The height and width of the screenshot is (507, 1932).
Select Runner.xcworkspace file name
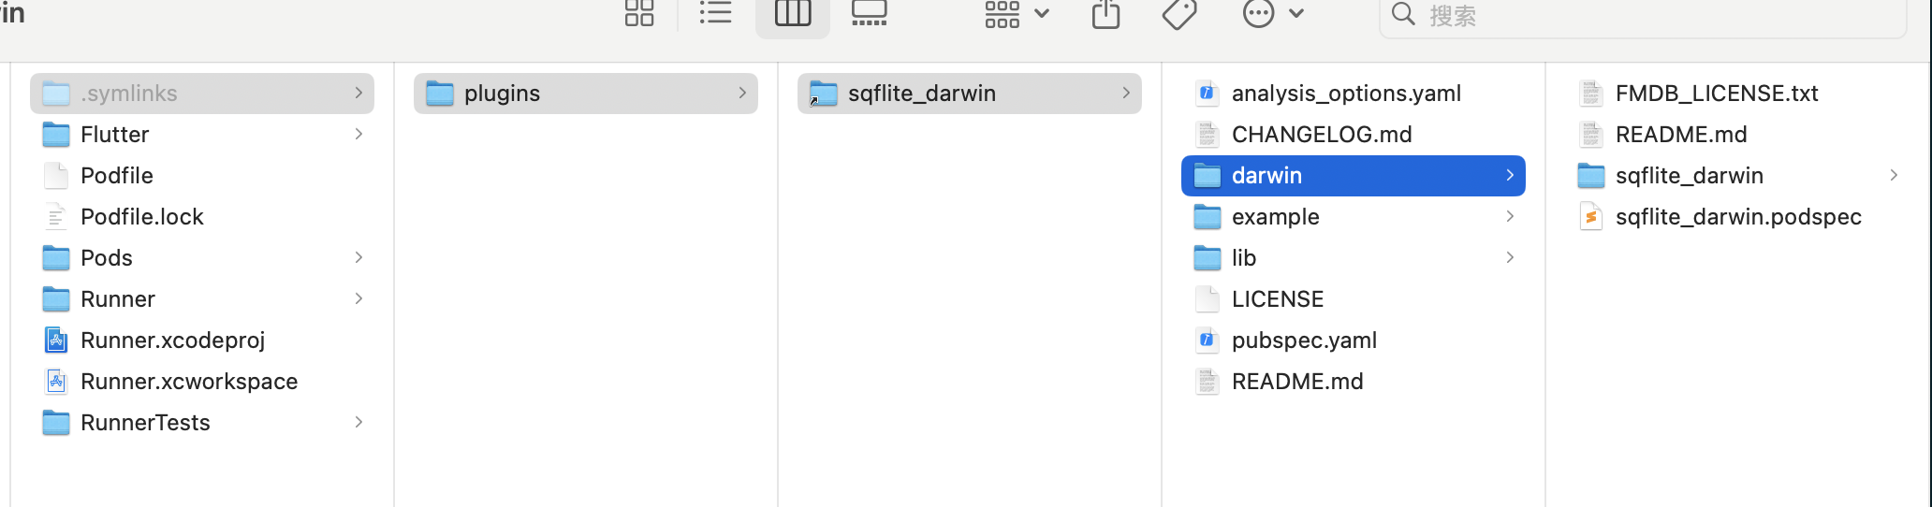[x=189, y=382]
